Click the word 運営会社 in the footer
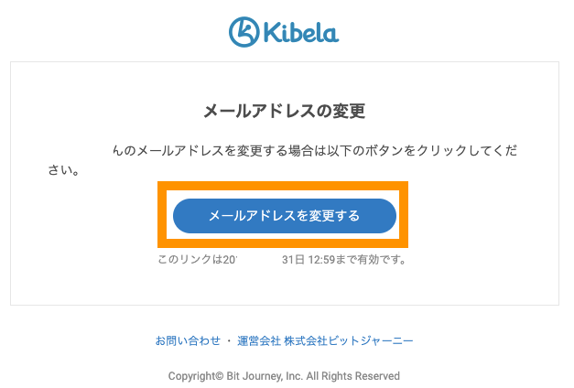Image resolution: width=574 pixels, height=388 pixels. [x=259, y=340]
